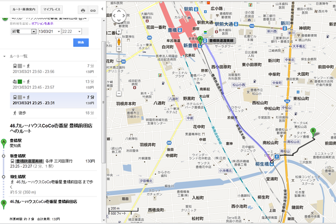
Task: Click the 駅前大通 tram stop icon
Action: tap(236, 24)
